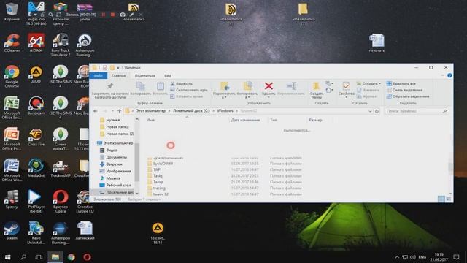The height and width of the screenshot is (263, 467).
Task: Open MediaGet desktop shortcut
Action: click(36, 168)
